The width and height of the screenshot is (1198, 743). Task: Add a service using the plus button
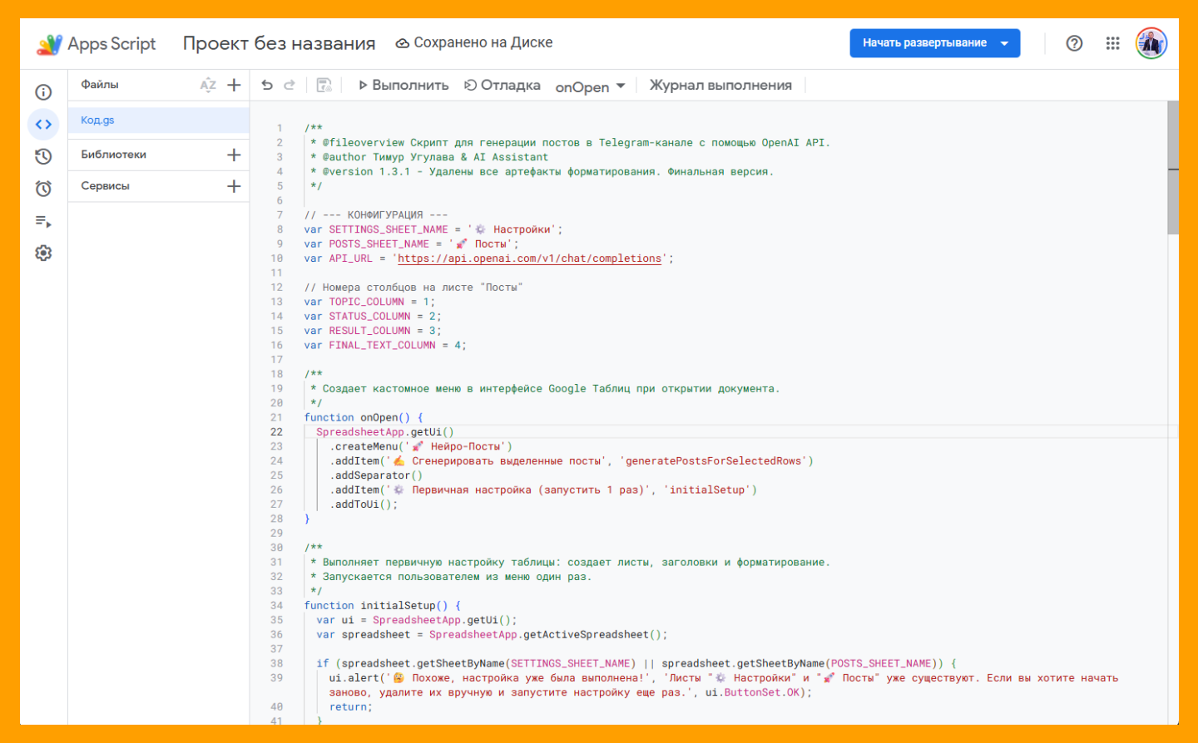coord(234,186)
